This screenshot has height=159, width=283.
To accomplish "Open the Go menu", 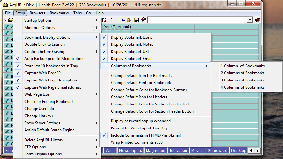I will coord(88,13).
